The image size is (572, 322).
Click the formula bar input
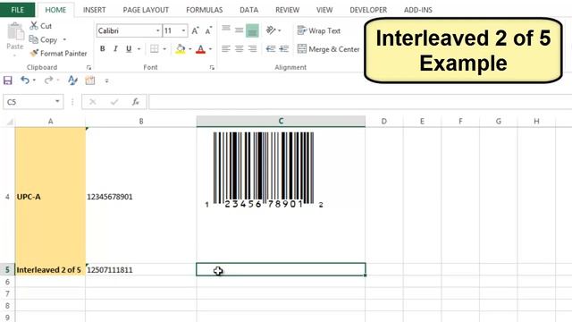pyautogui.click(x=360, y=102)
